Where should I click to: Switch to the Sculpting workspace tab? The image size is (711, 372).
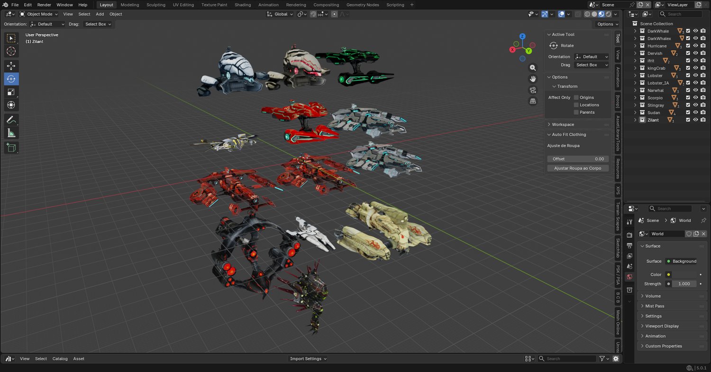155,5
